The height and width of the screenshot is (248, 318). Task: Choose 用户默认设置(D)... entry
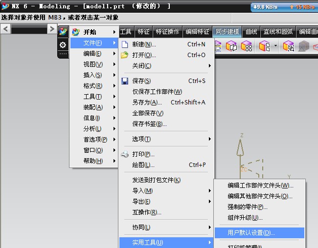pos(260,233)
